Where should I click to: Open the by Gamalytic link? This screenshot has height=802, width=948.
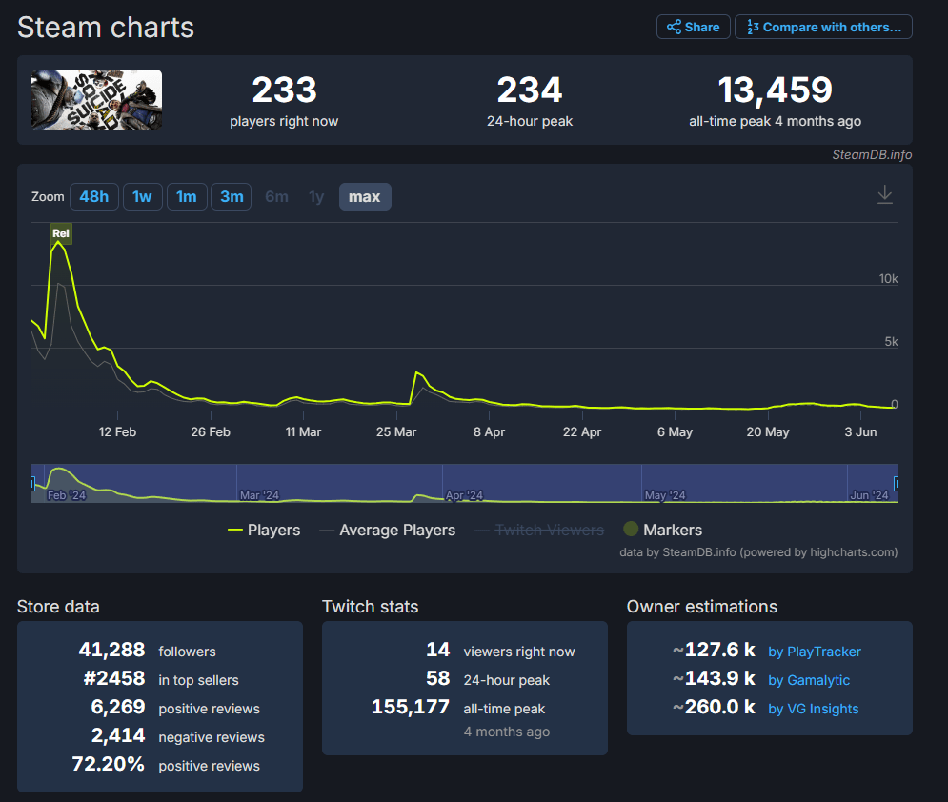click(808, 680)
